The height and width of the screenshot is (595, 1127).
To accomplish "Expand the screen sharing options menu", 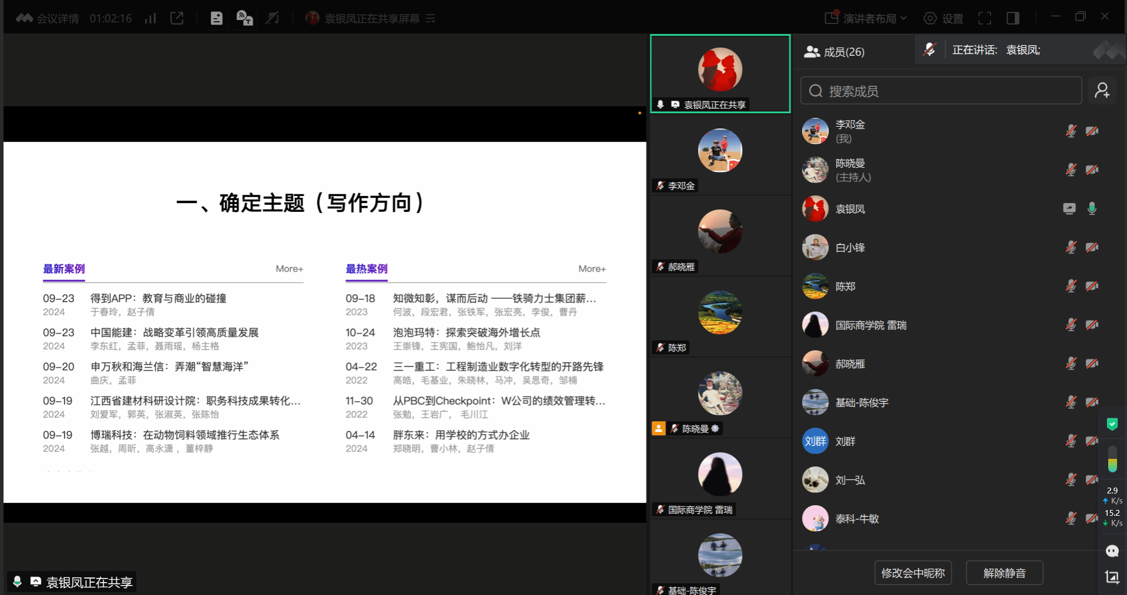I will [x=431, y=18].
